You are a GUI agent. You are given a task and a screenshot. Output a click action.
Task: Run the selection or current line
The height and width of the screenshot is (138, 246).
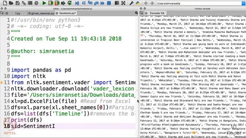point(63,3)
